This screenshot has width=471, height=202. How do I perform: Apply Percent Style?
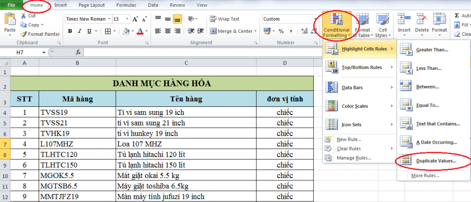coord(281,31)
